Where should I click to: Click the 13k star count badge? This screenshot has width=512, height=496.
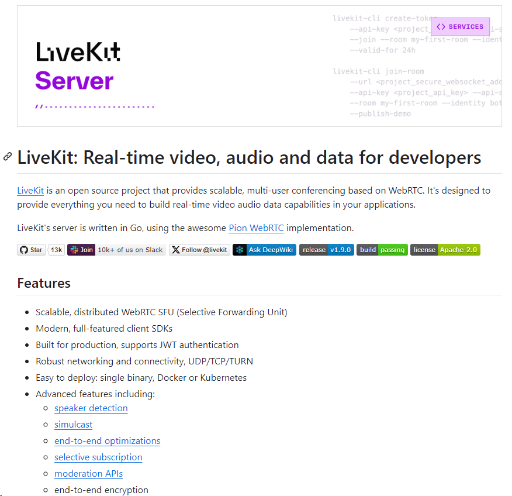click(x=57, y=250)
